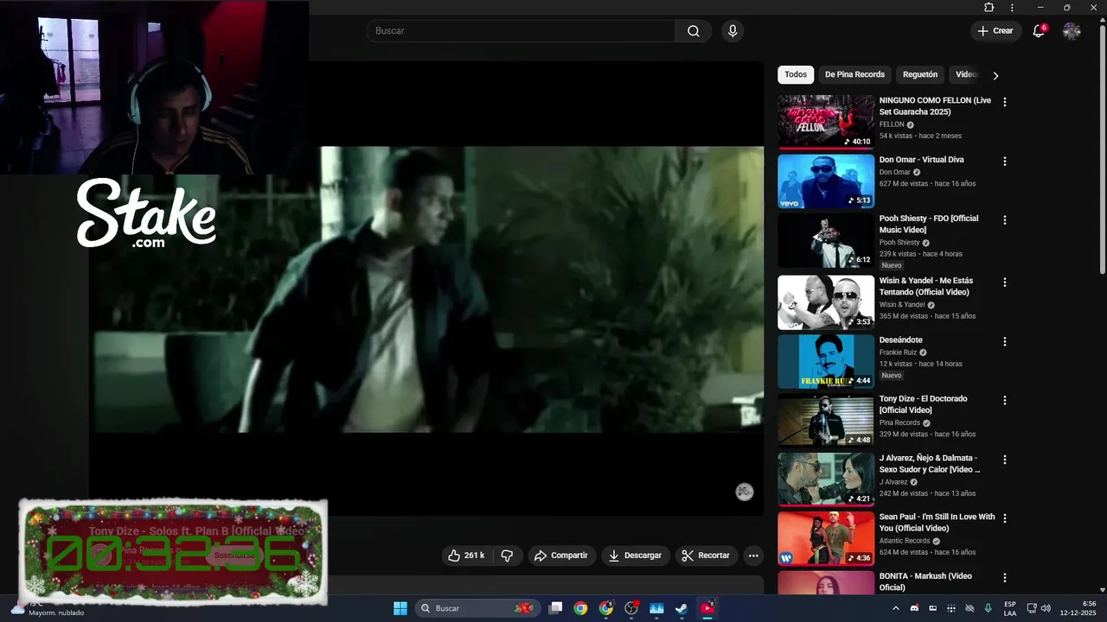Open Sean Paul I'm Still In Love title
This screenshot has height=622, width=1107.
click(x=937, y=522)
